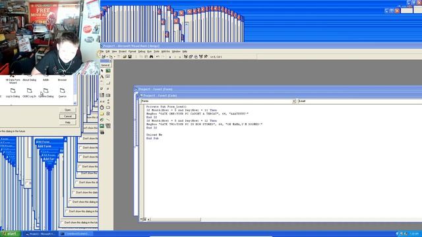Image resolution: width=422 pixels, height=237 pixels.
Task: Click the Add Standard EXE Project toolbar icon
Action: click(x=104, y=57)
